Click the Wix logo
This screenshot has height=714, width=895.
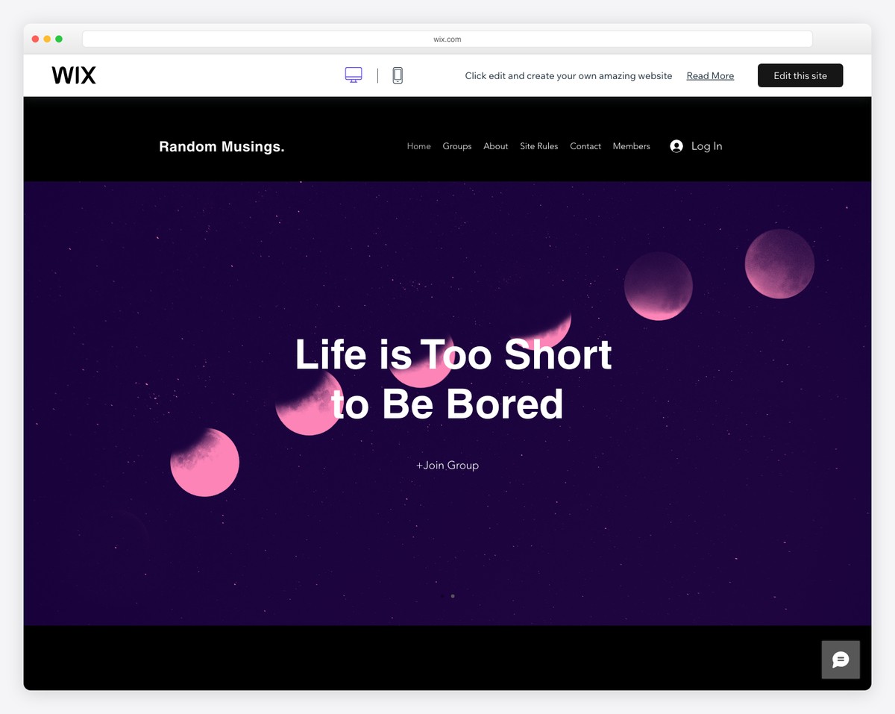pyautogui.click(x=73, y=75)
